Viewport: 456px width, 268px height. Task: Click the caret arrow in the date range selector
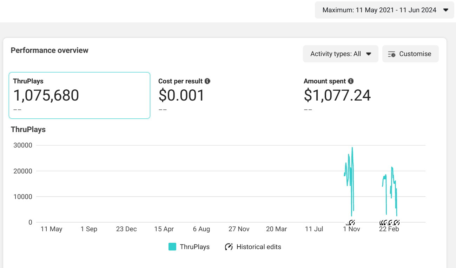pyautogui.click(x=446, y=10)
